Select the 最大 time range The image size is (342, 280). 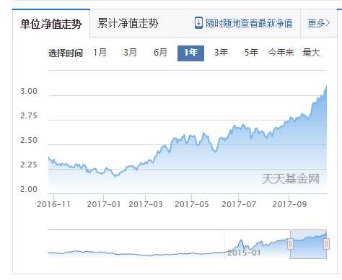pyautogui.click(x=311, y=53)
